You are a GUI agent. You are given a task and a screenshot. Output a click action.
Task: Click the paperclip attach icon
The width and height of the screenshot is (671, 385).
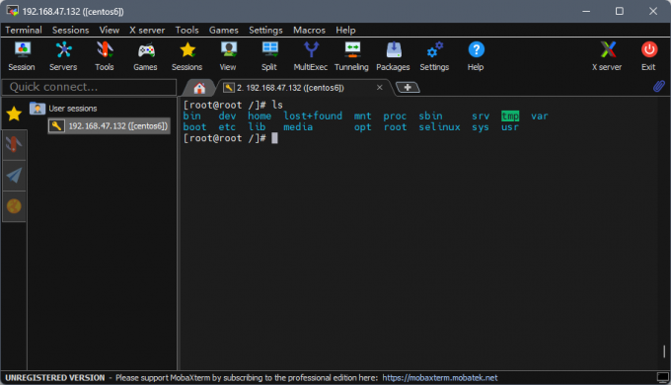[x=659, y=86]
